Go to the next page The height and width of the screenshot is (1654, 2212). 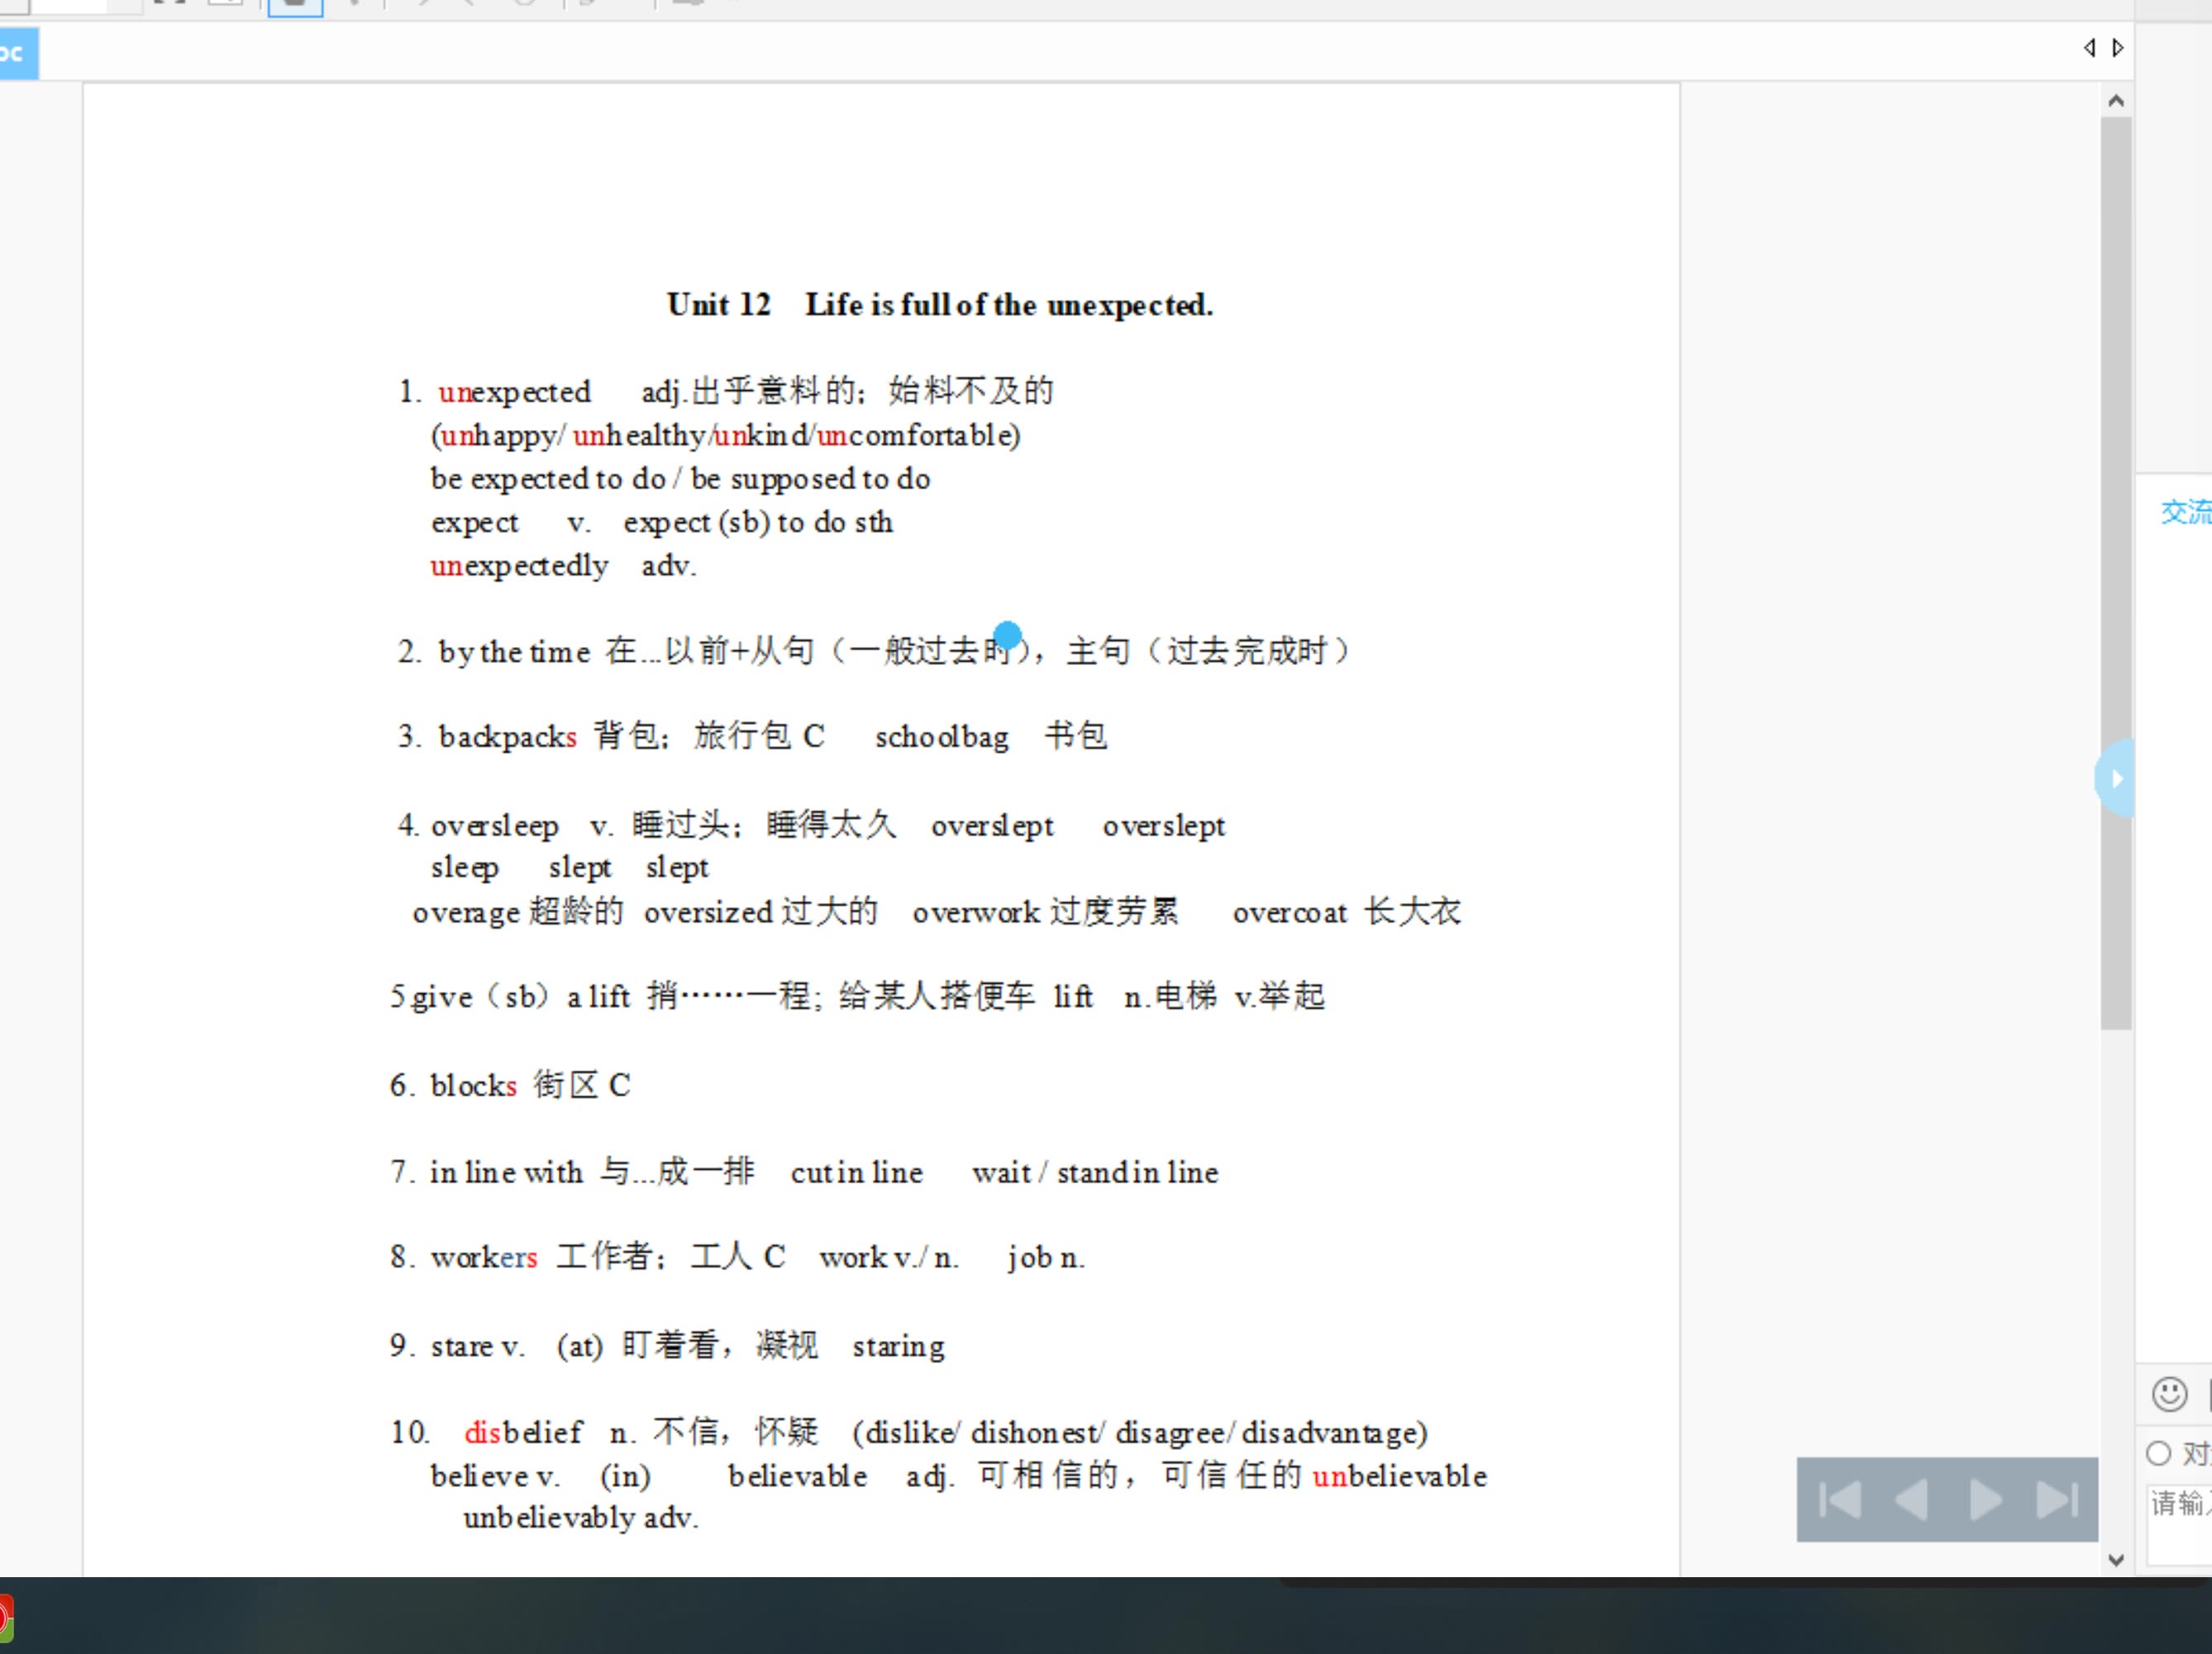(x=1985, y=1500)
